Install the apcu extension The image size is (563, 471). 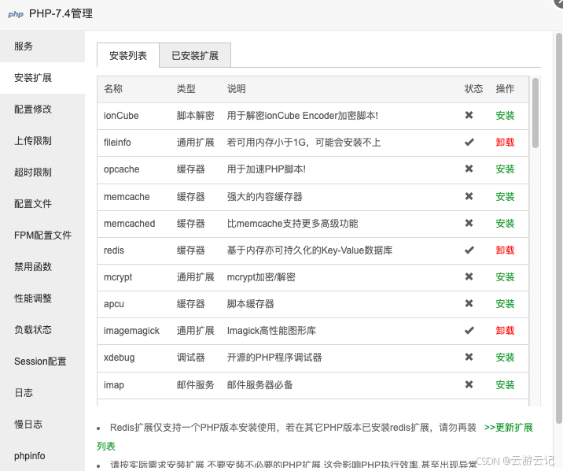[x=505, y=304]
